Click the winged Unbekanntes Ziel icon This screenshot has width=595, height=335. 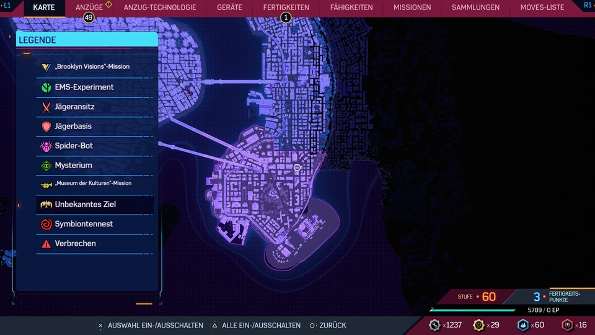[46, 205]
